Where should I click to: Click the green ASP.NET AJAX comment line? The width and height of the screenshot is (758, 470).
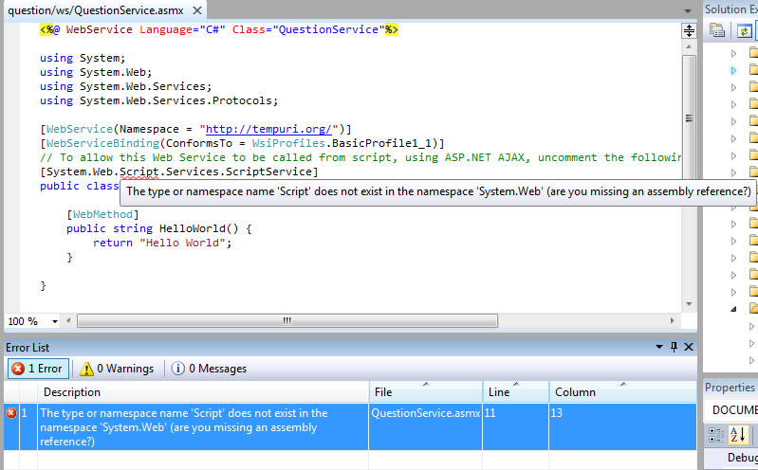(x=361, y=157)
